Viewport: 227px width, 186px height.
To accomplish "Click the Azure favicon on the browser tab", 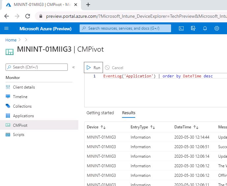I will [x=9, y=5].
